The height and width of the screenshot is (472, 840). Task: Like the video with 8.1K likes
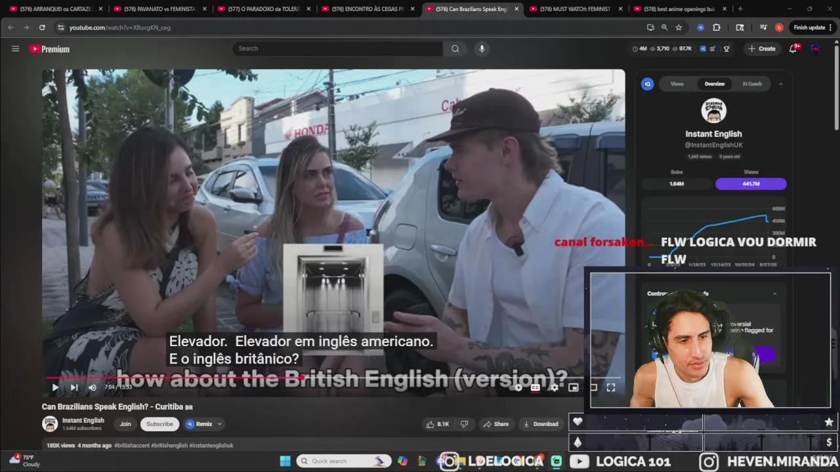pyautogui.click(x=438, y=424)
